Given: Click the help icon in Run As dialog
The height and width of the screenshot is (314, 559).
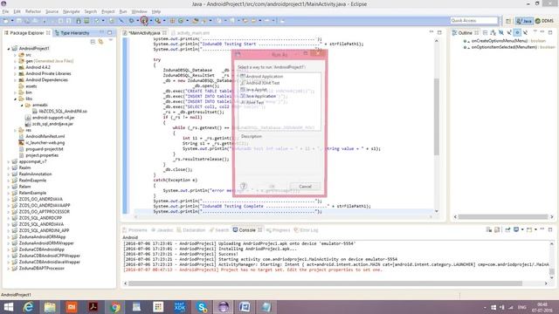Looking at the screenshot, I should pyautogui.click(x=244, y=186).
